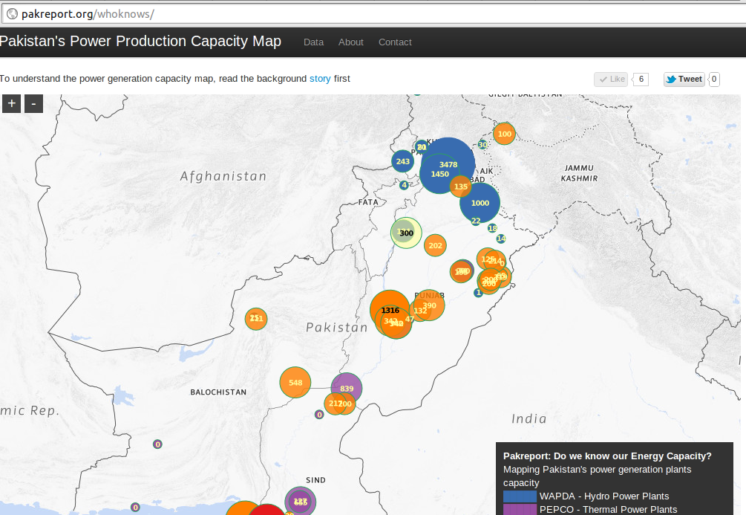Select the 243 hydro plant marker

pyautogui.click(x=402, y=161)
